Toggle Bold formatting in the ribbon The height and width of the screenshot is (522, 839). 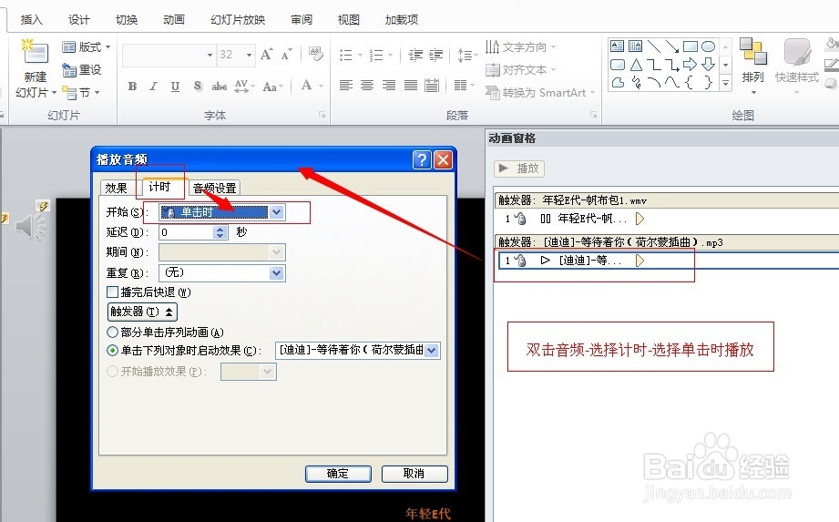point(133,87)
